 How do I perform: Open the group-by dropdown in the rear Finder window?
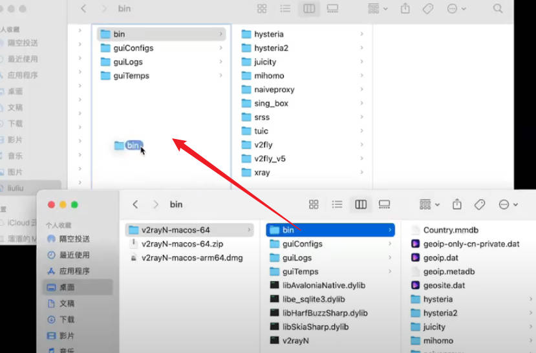[378, 8]
